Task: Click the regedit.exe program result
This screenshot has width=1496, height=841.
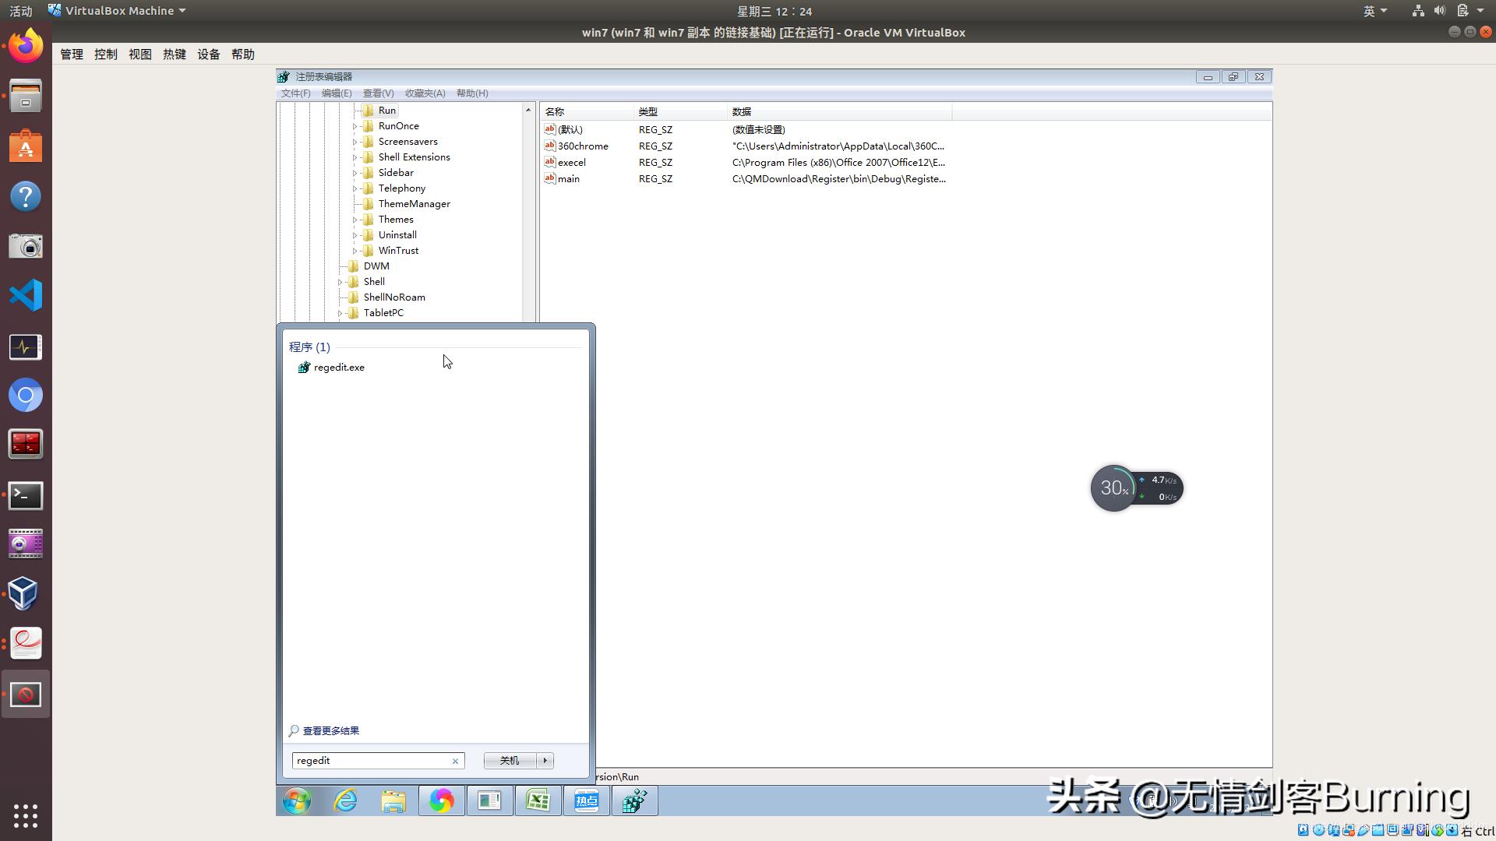Action: [338, 368]
